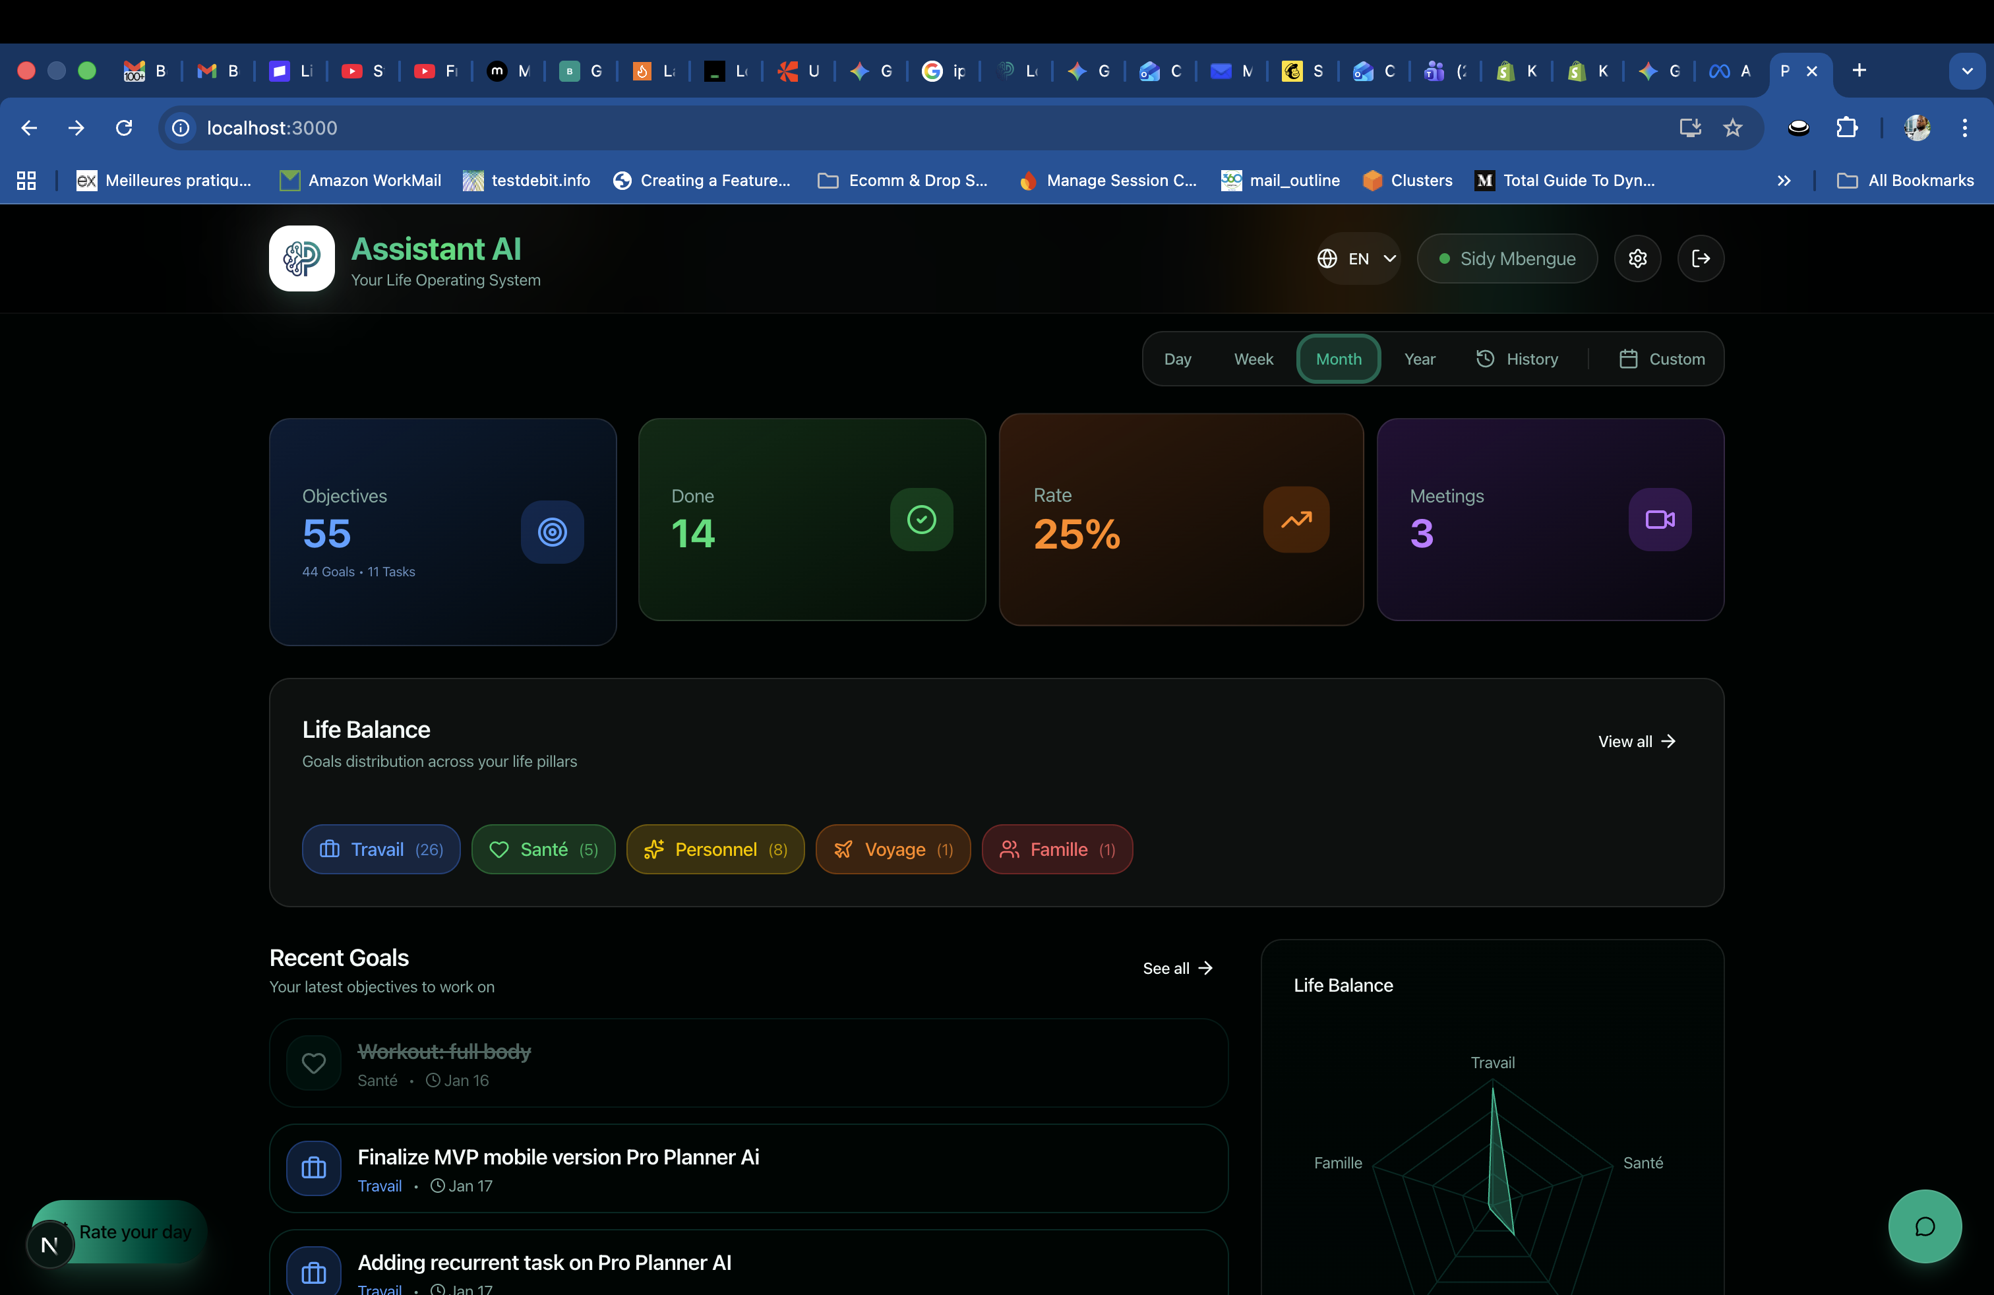Click the Done checkmark icon

(921, 520)
